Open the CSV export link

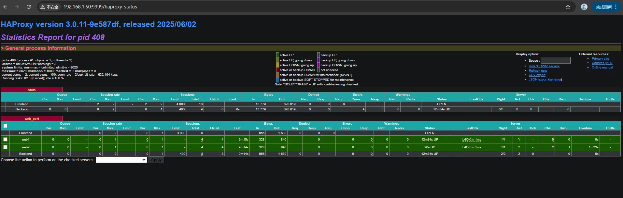(537, 75)
